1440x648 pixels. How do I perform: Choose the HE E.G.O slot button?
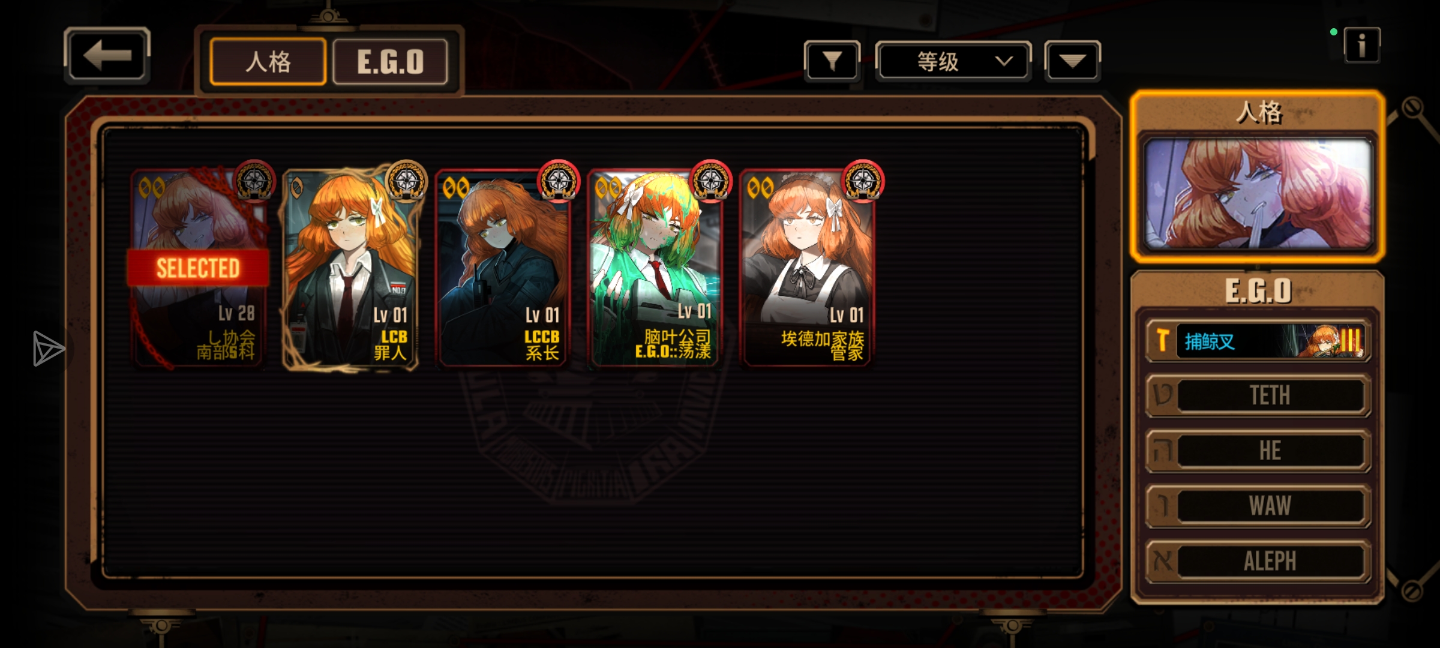pyautogui.click(x=1258, y=451)
